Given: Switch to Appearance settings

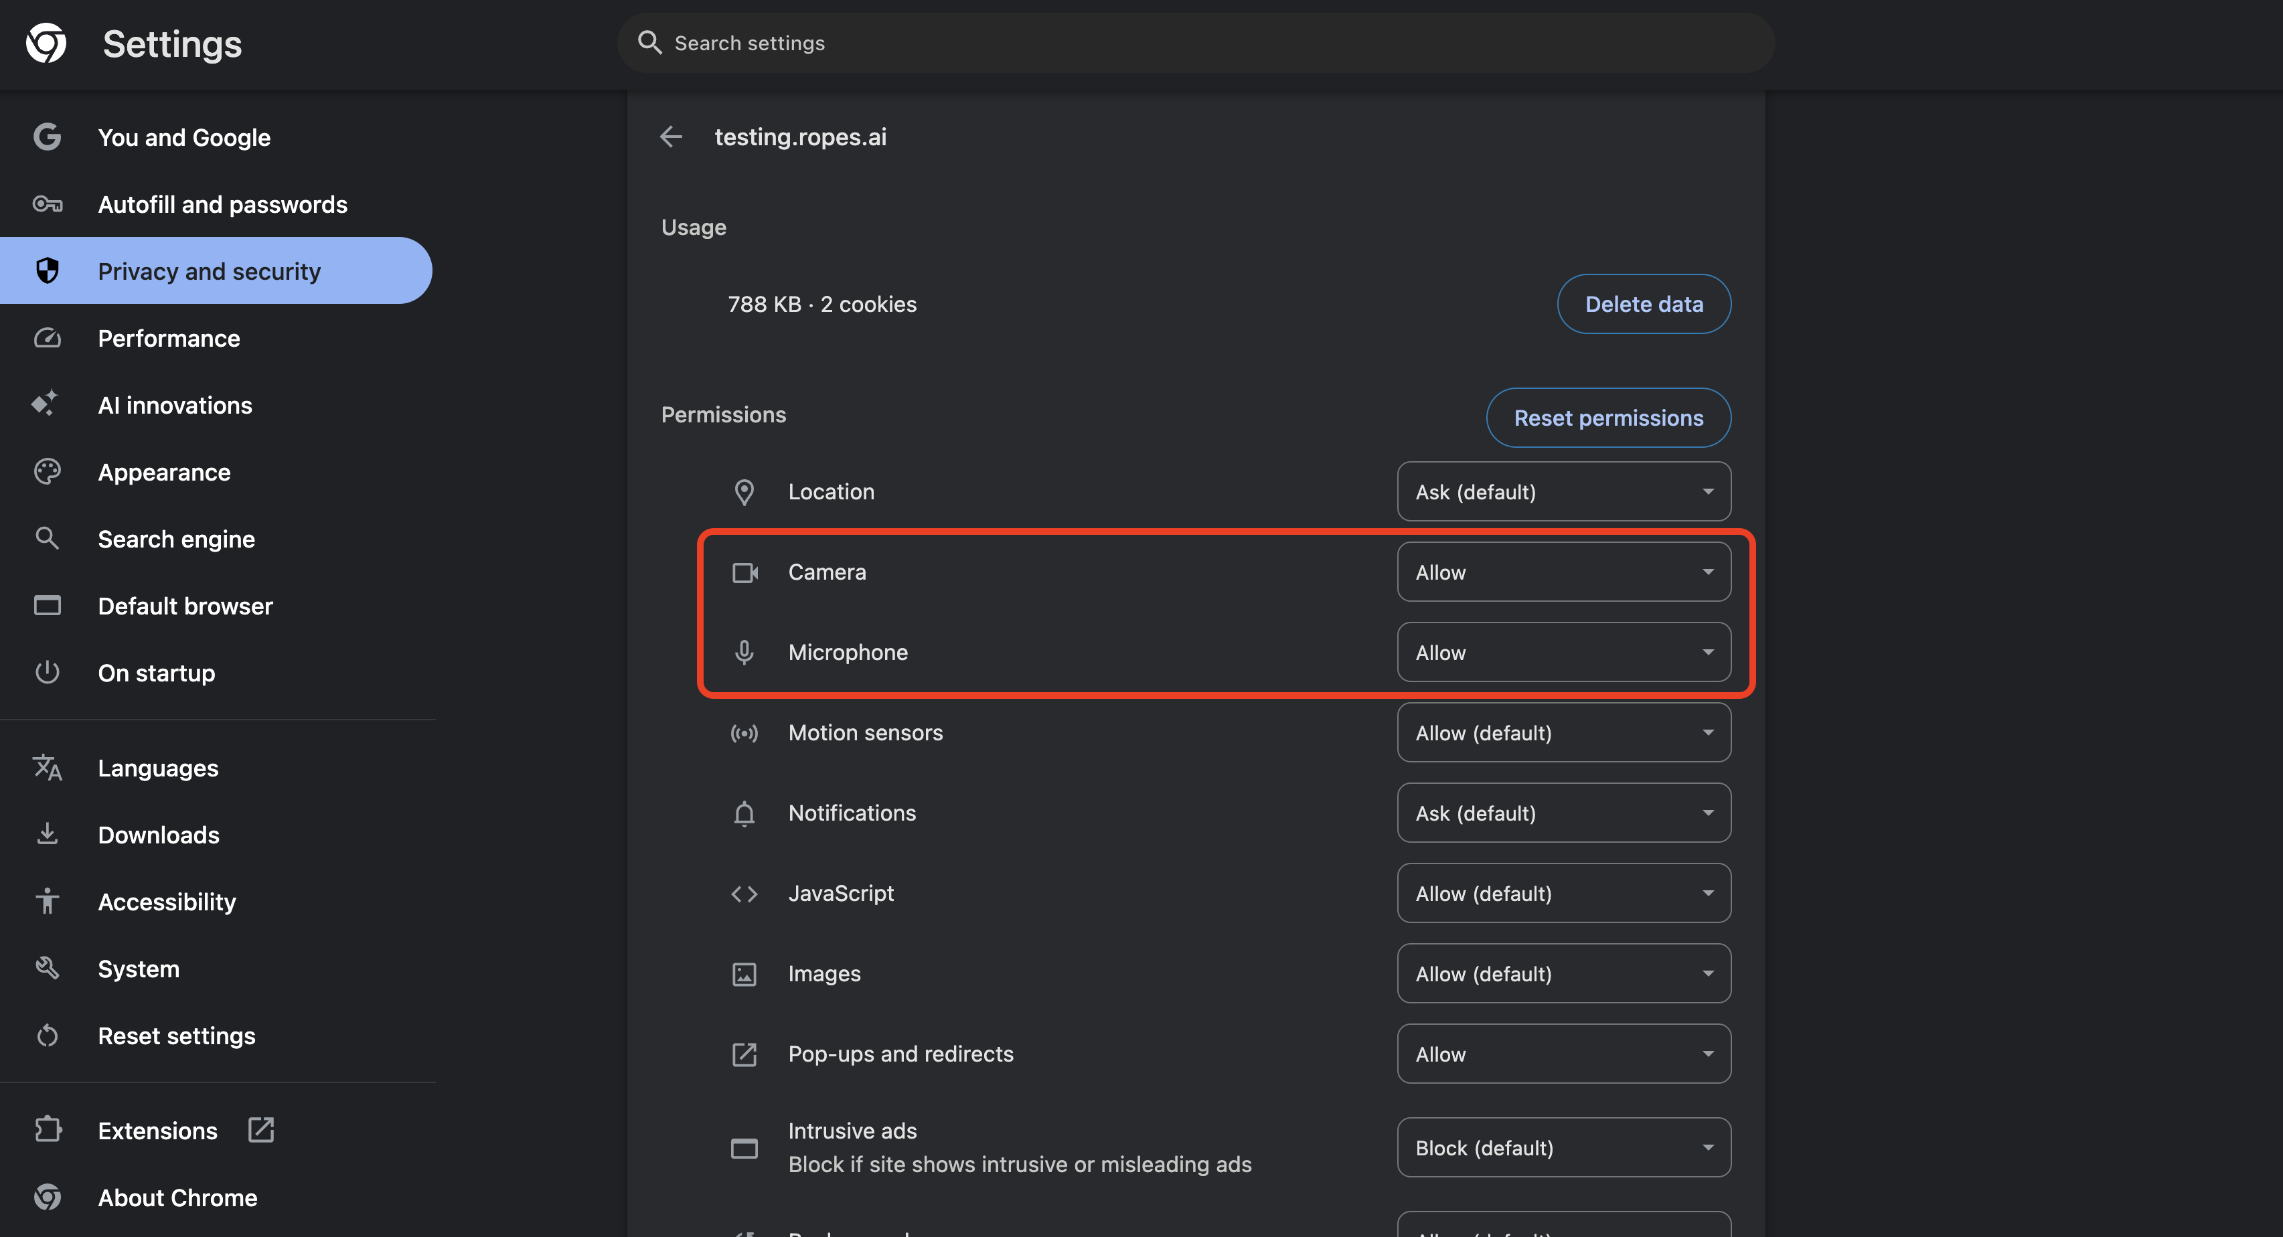Looking at the screenshot, I should click(x=216, y=471).
